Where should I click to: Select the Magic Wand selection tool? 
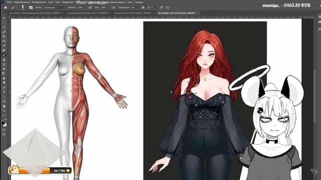(x=4, y=31)
